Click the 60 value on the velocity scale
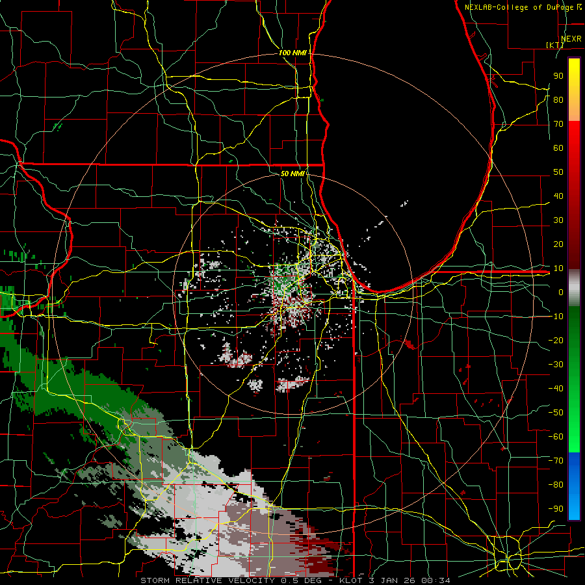Viewport: 585px width, 585px height. (x=558, y=148)
